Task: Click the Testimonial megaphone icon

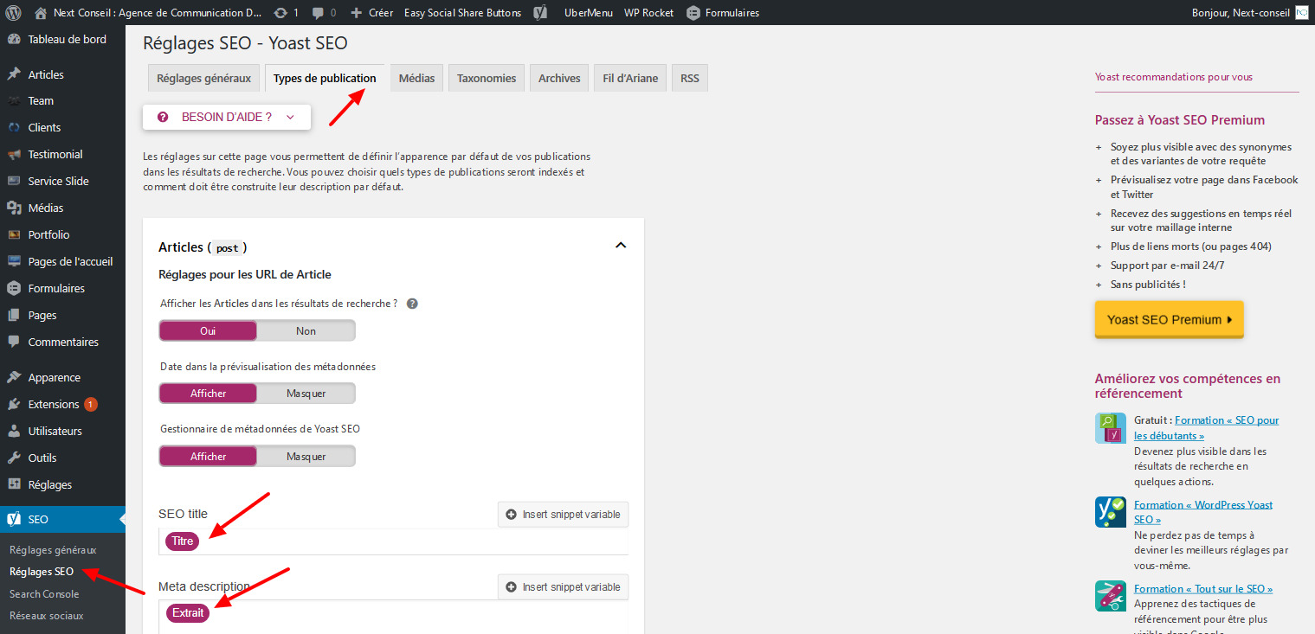Action: tap(14, 154)
